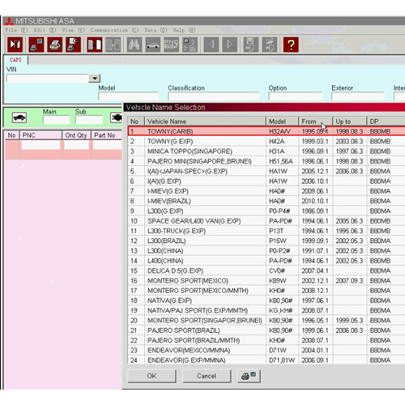Sort by the From column header
This screenshot has height=405, width=405.
click(316, 122)
